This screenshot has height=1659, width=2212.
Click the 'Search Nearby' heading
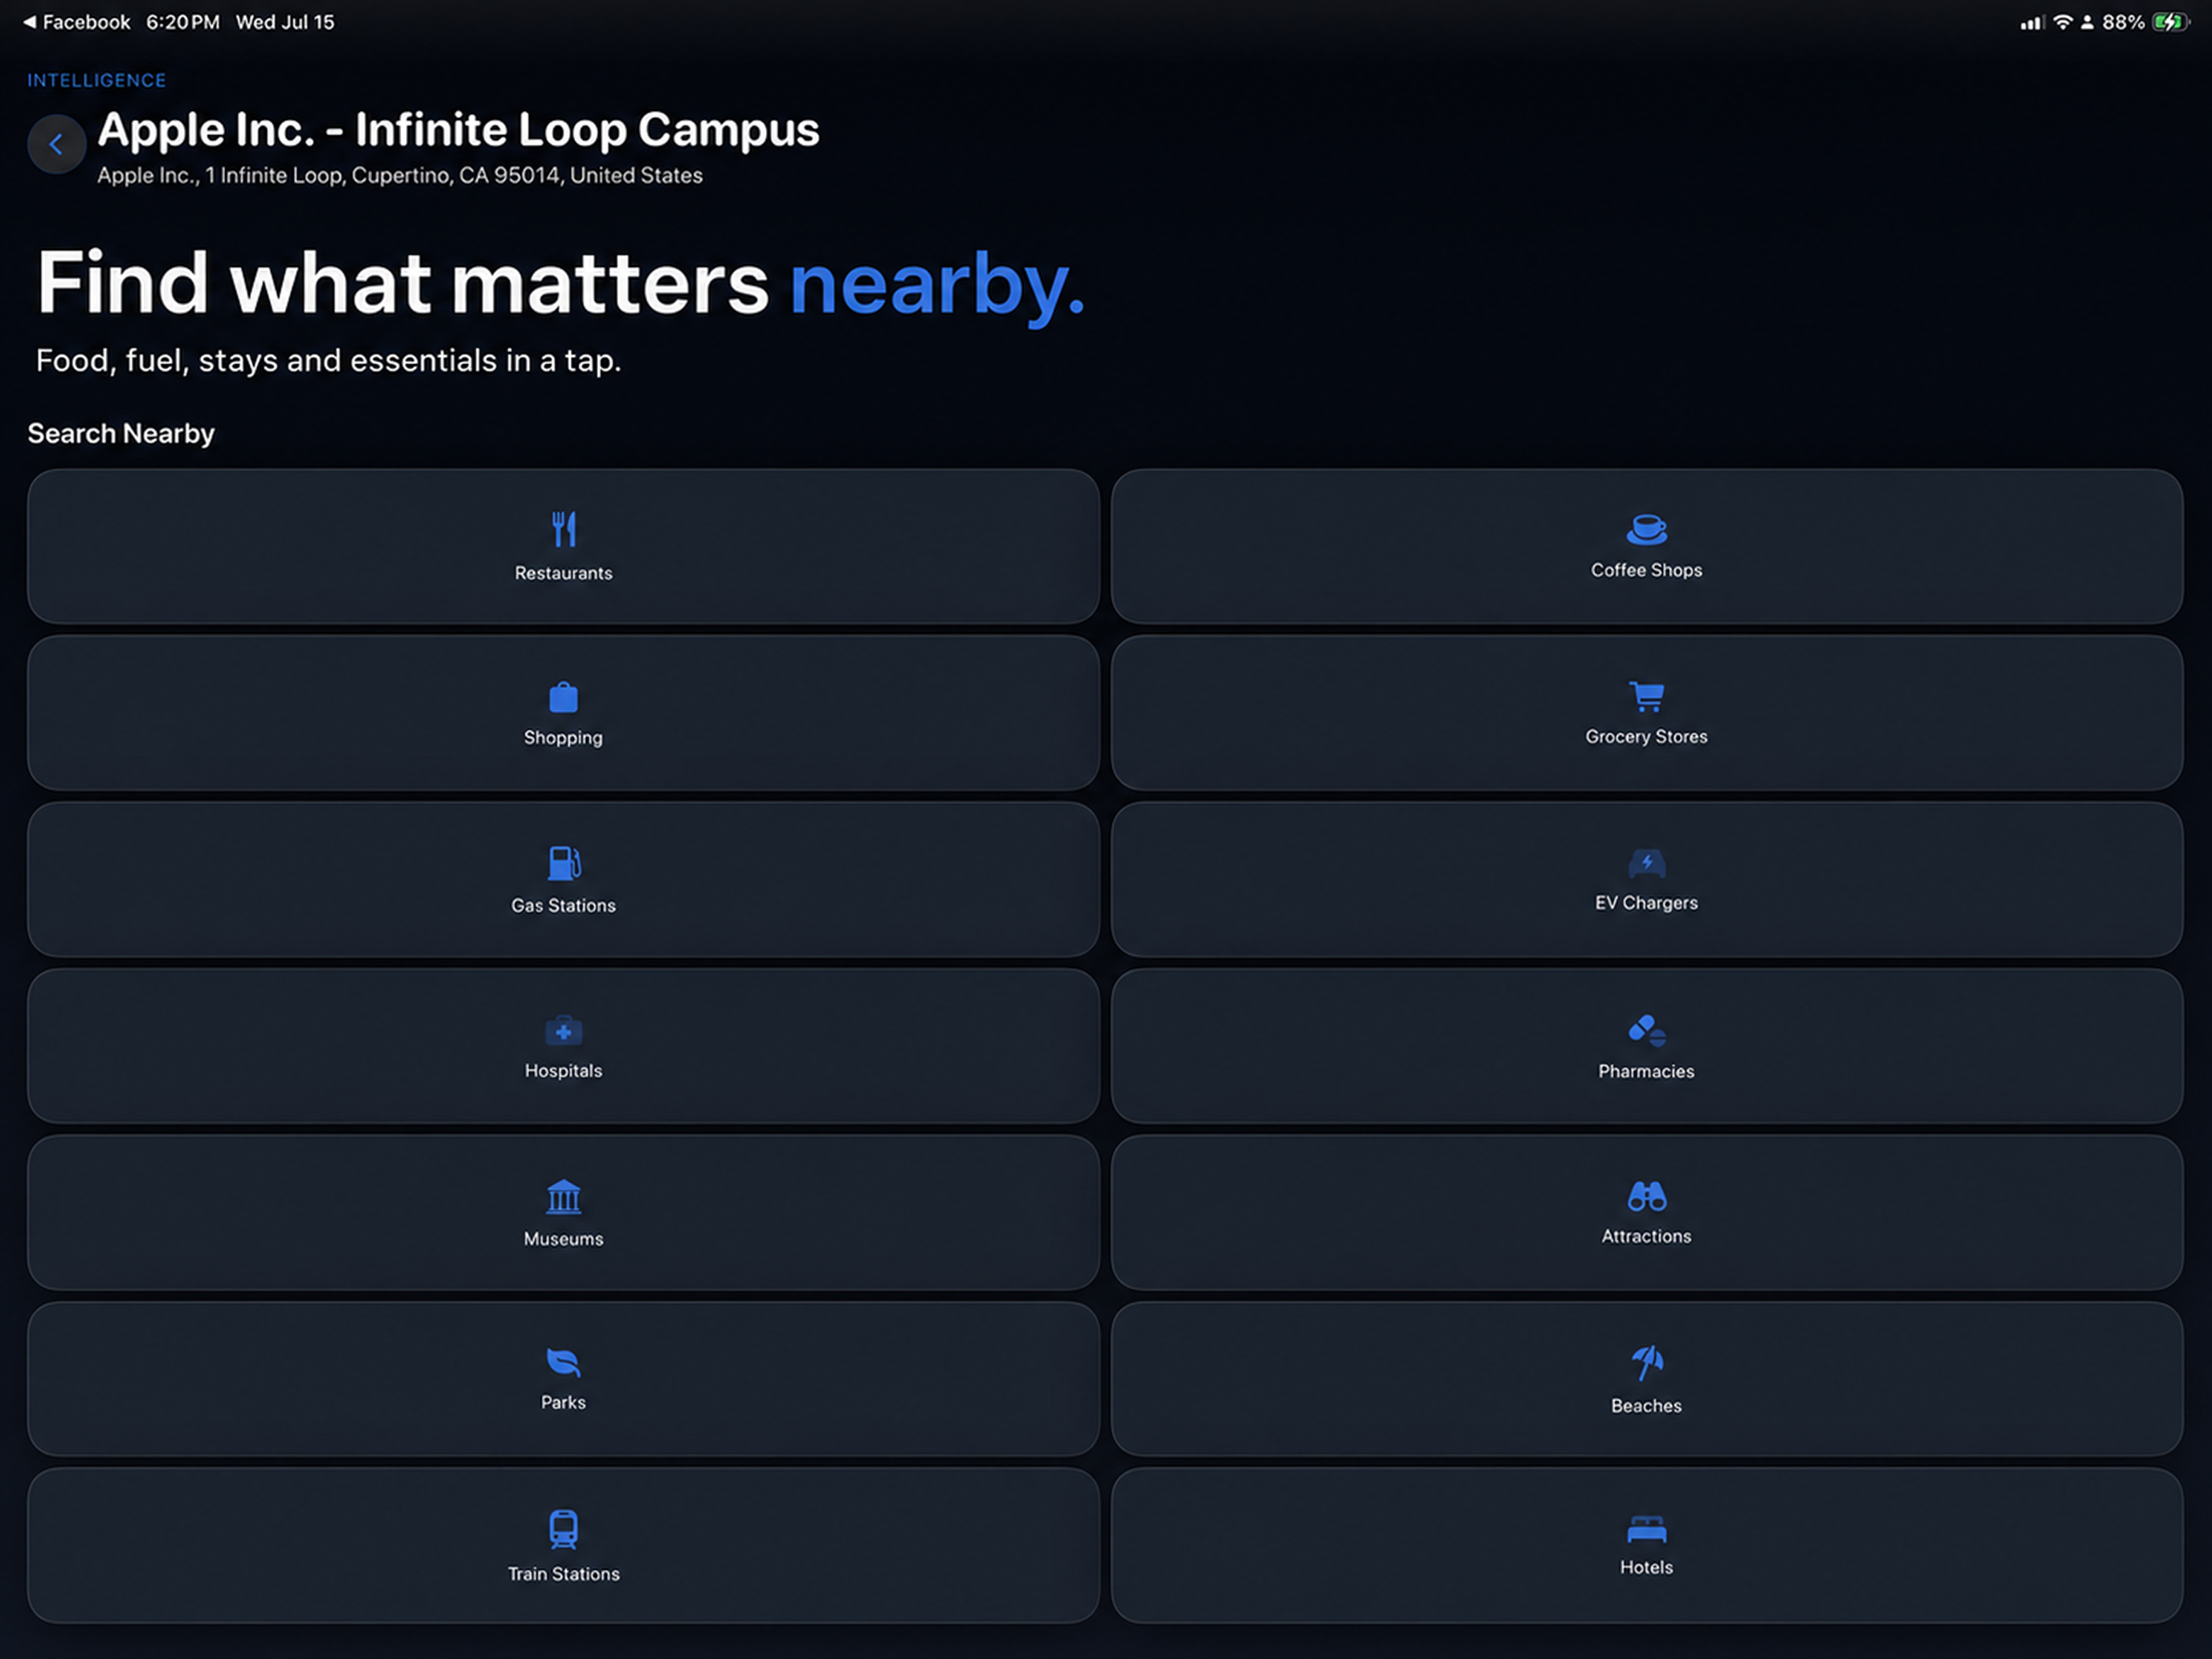tap(121, 434)
